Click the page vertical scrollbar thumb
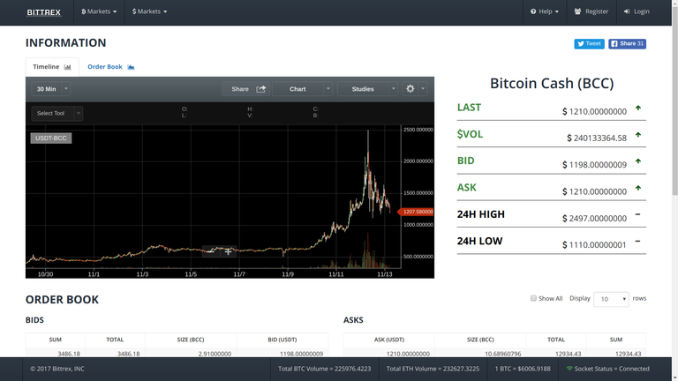678x381 pixels. click(x=675, y=101)
